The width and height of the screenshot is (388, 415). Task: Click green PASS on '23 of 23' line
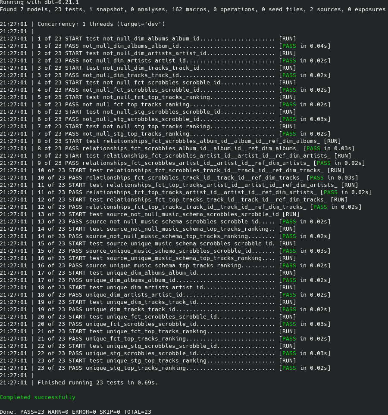[x=289, y=368]
